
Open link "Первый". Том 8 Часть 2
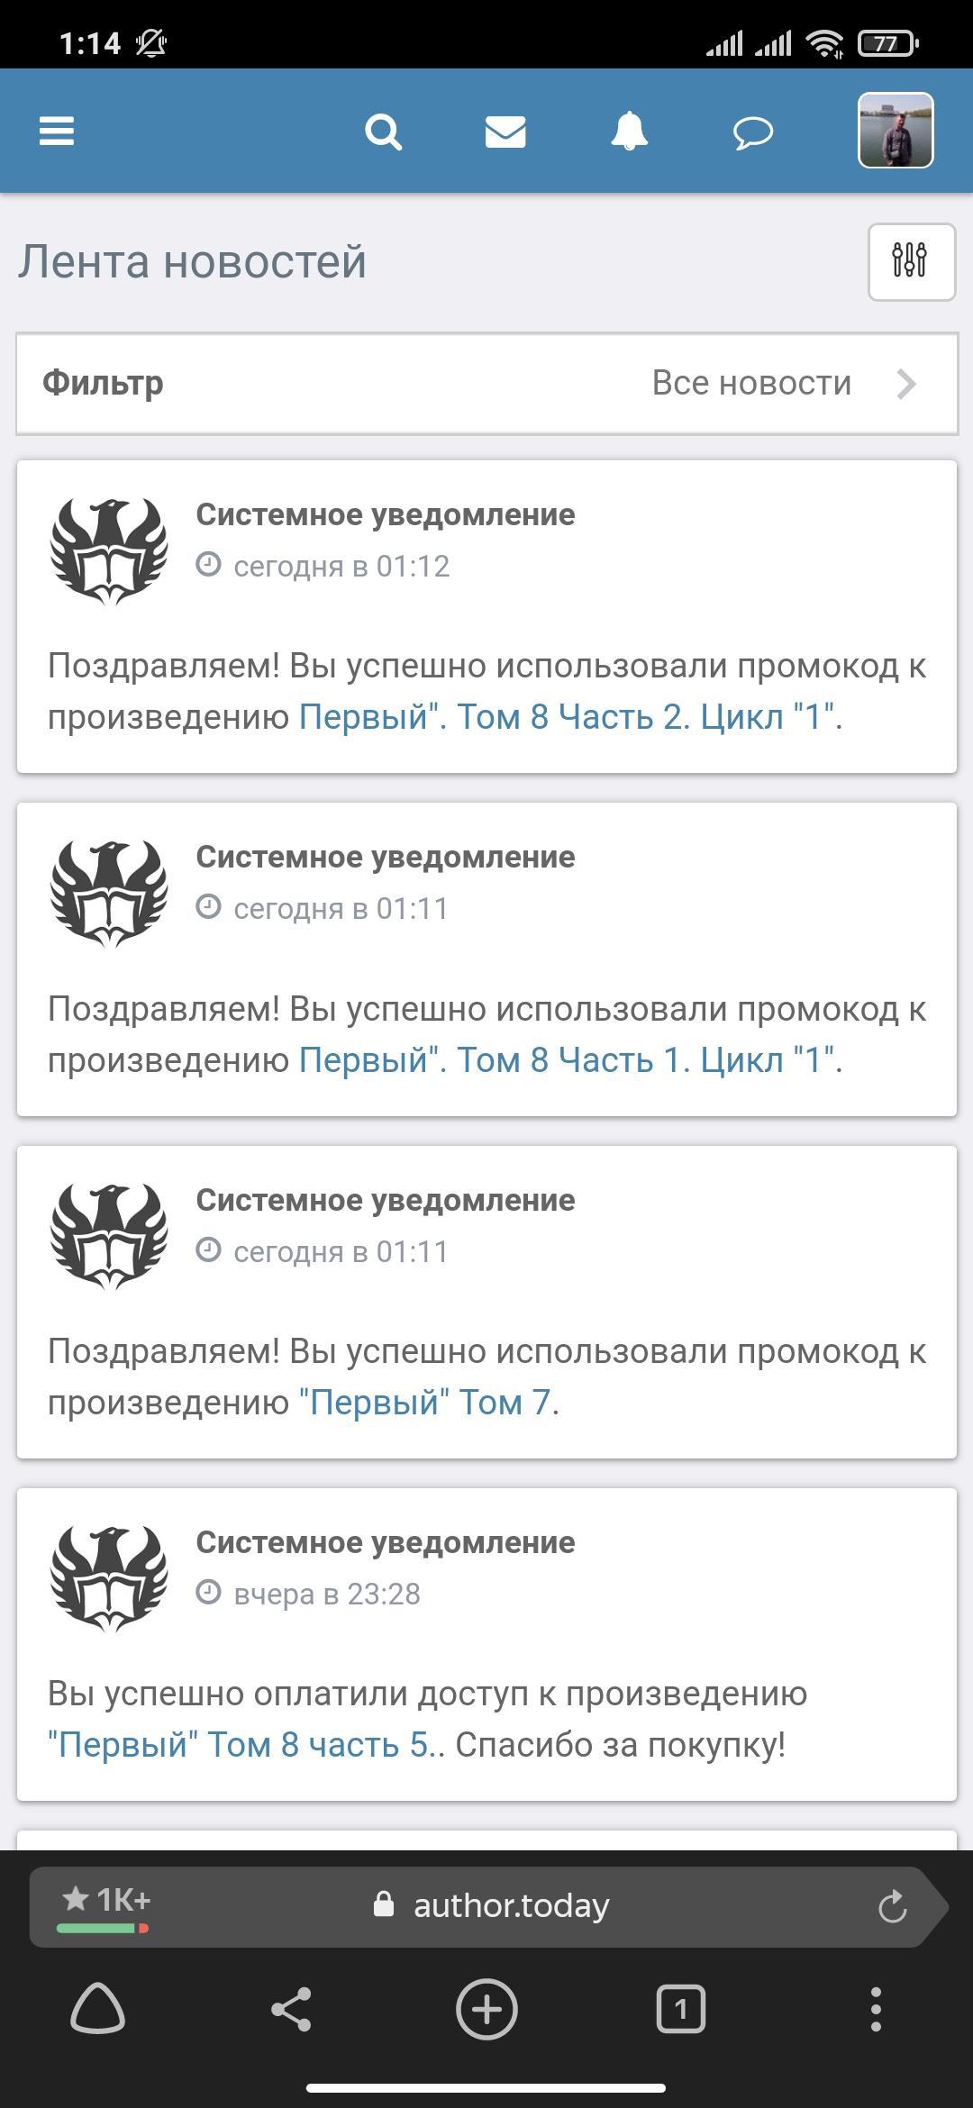coord(569,717)
